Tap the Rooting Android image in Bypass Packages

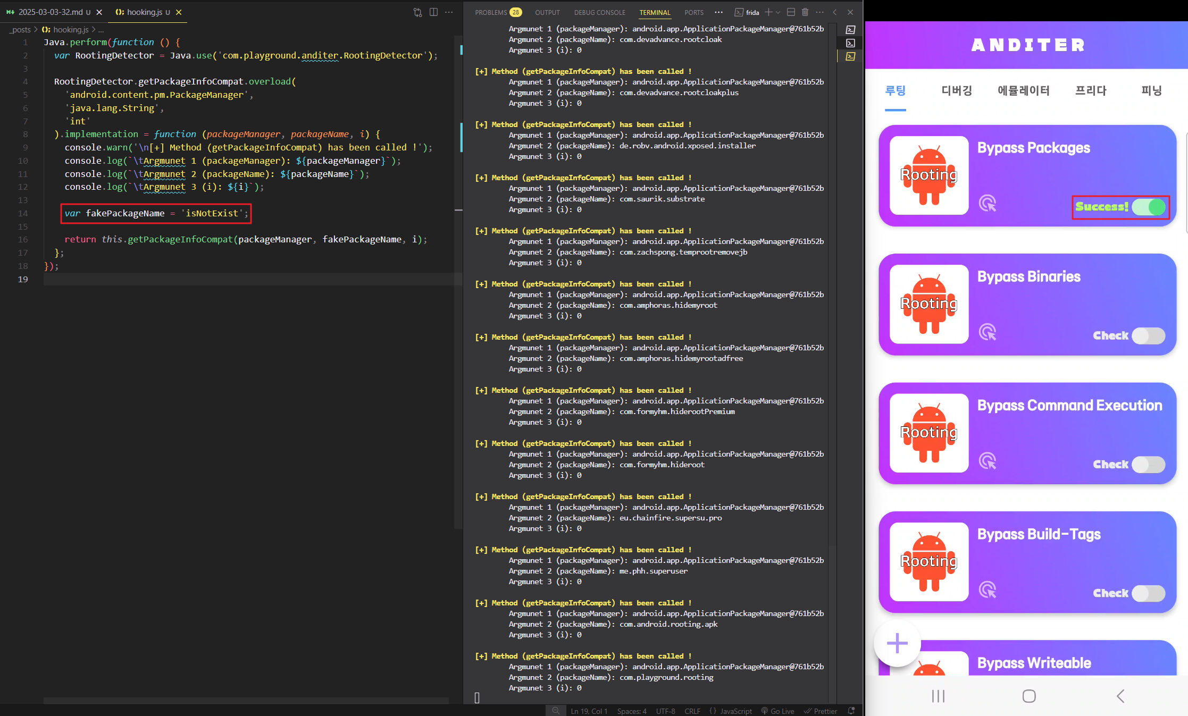pos(929,175)
